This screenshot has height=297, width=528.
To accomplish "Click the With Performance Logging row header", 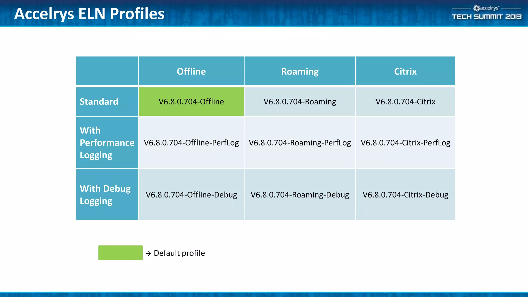I will coord(107,143).
